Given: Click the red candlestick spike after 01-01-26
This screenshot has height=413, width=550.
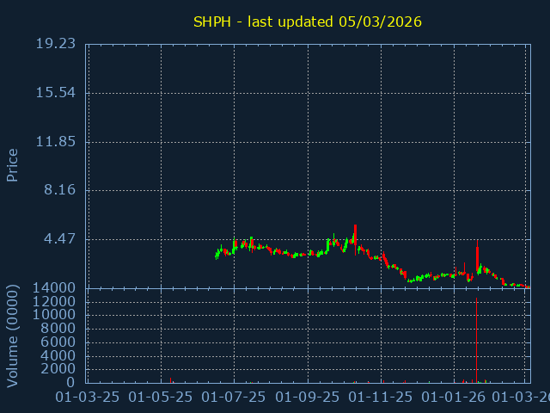Looking at the screenshot, I should (x=477, y=258).
